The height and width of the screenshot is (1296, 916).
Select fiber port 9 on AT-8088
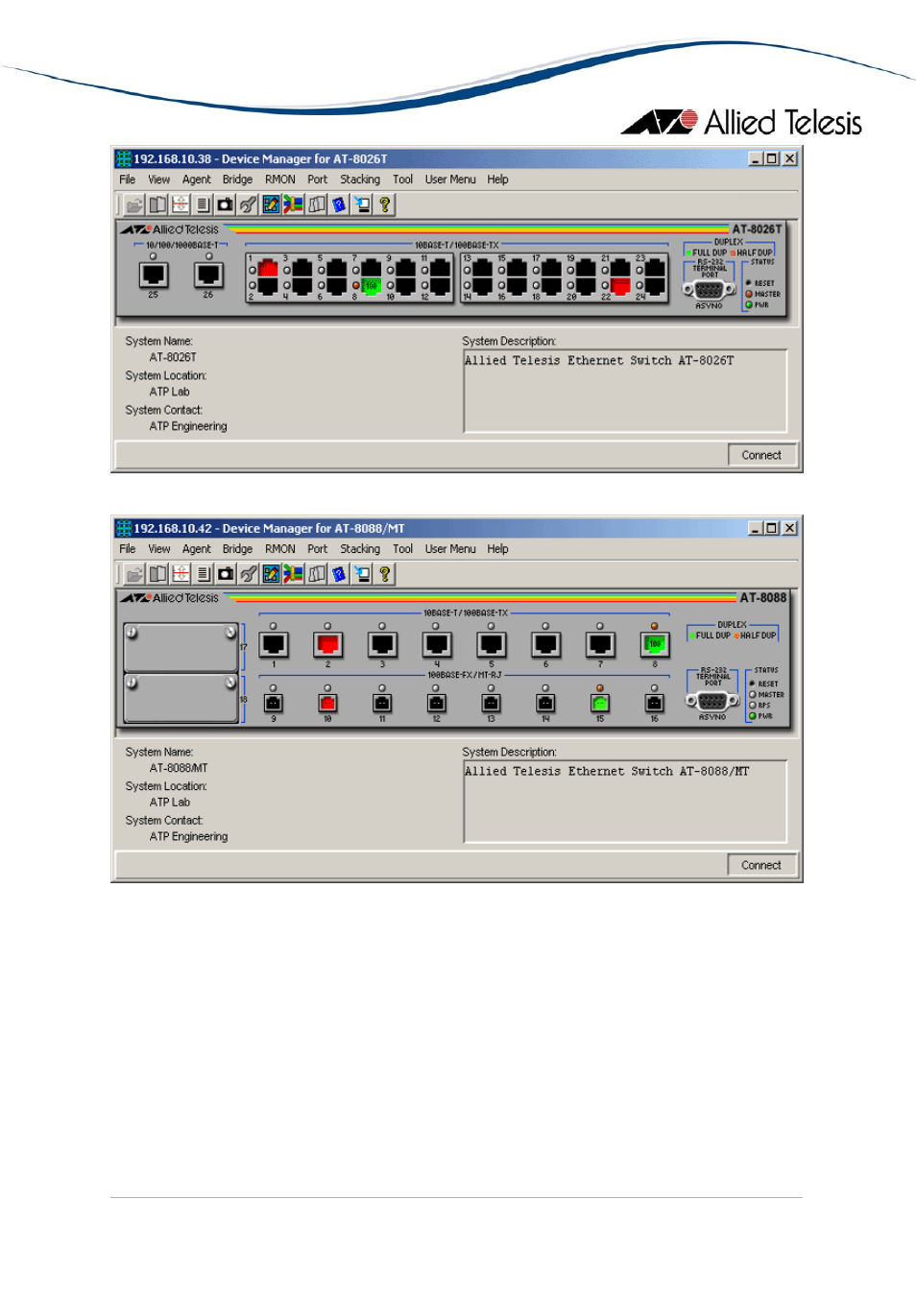tap(274, 704)
